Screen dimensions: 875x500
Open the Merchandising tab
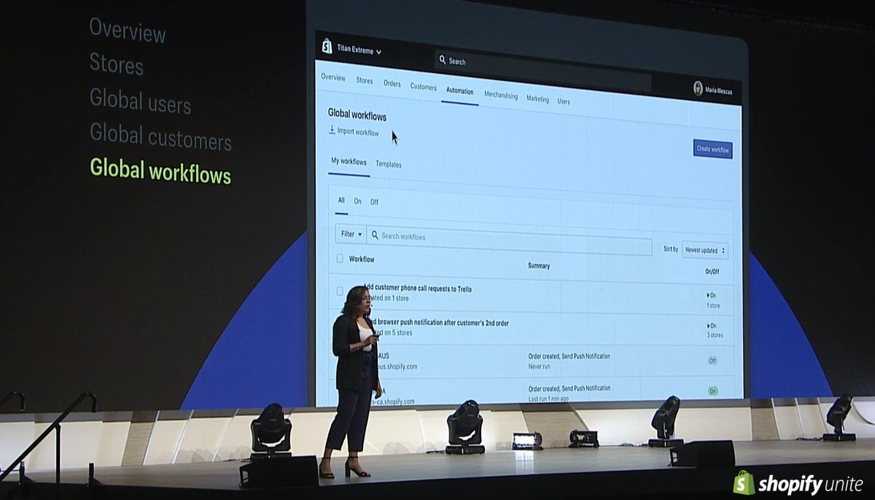[x=501, y=95]
